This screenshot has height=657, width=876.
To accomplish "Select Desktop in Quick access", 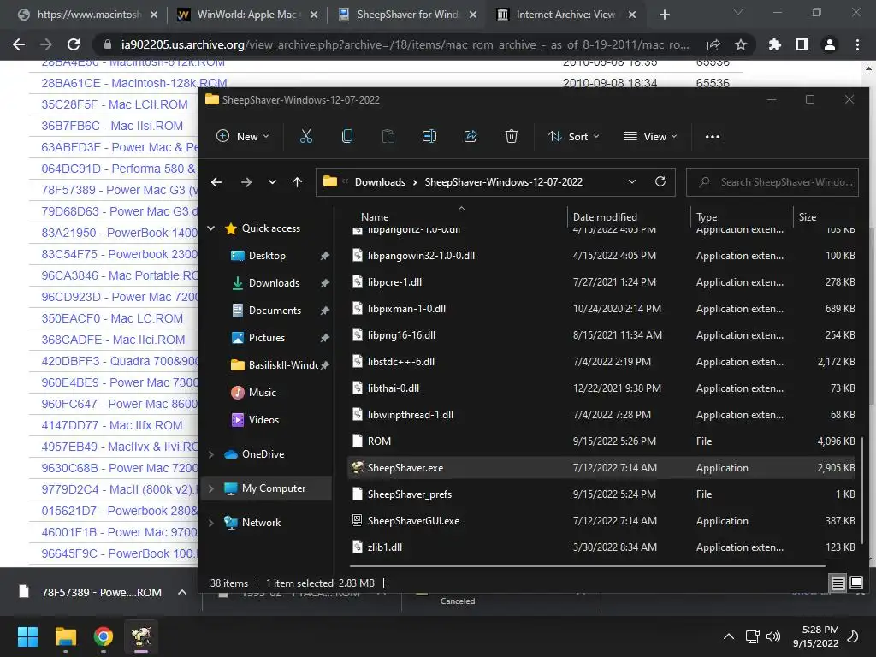I will tap(267, 256).
